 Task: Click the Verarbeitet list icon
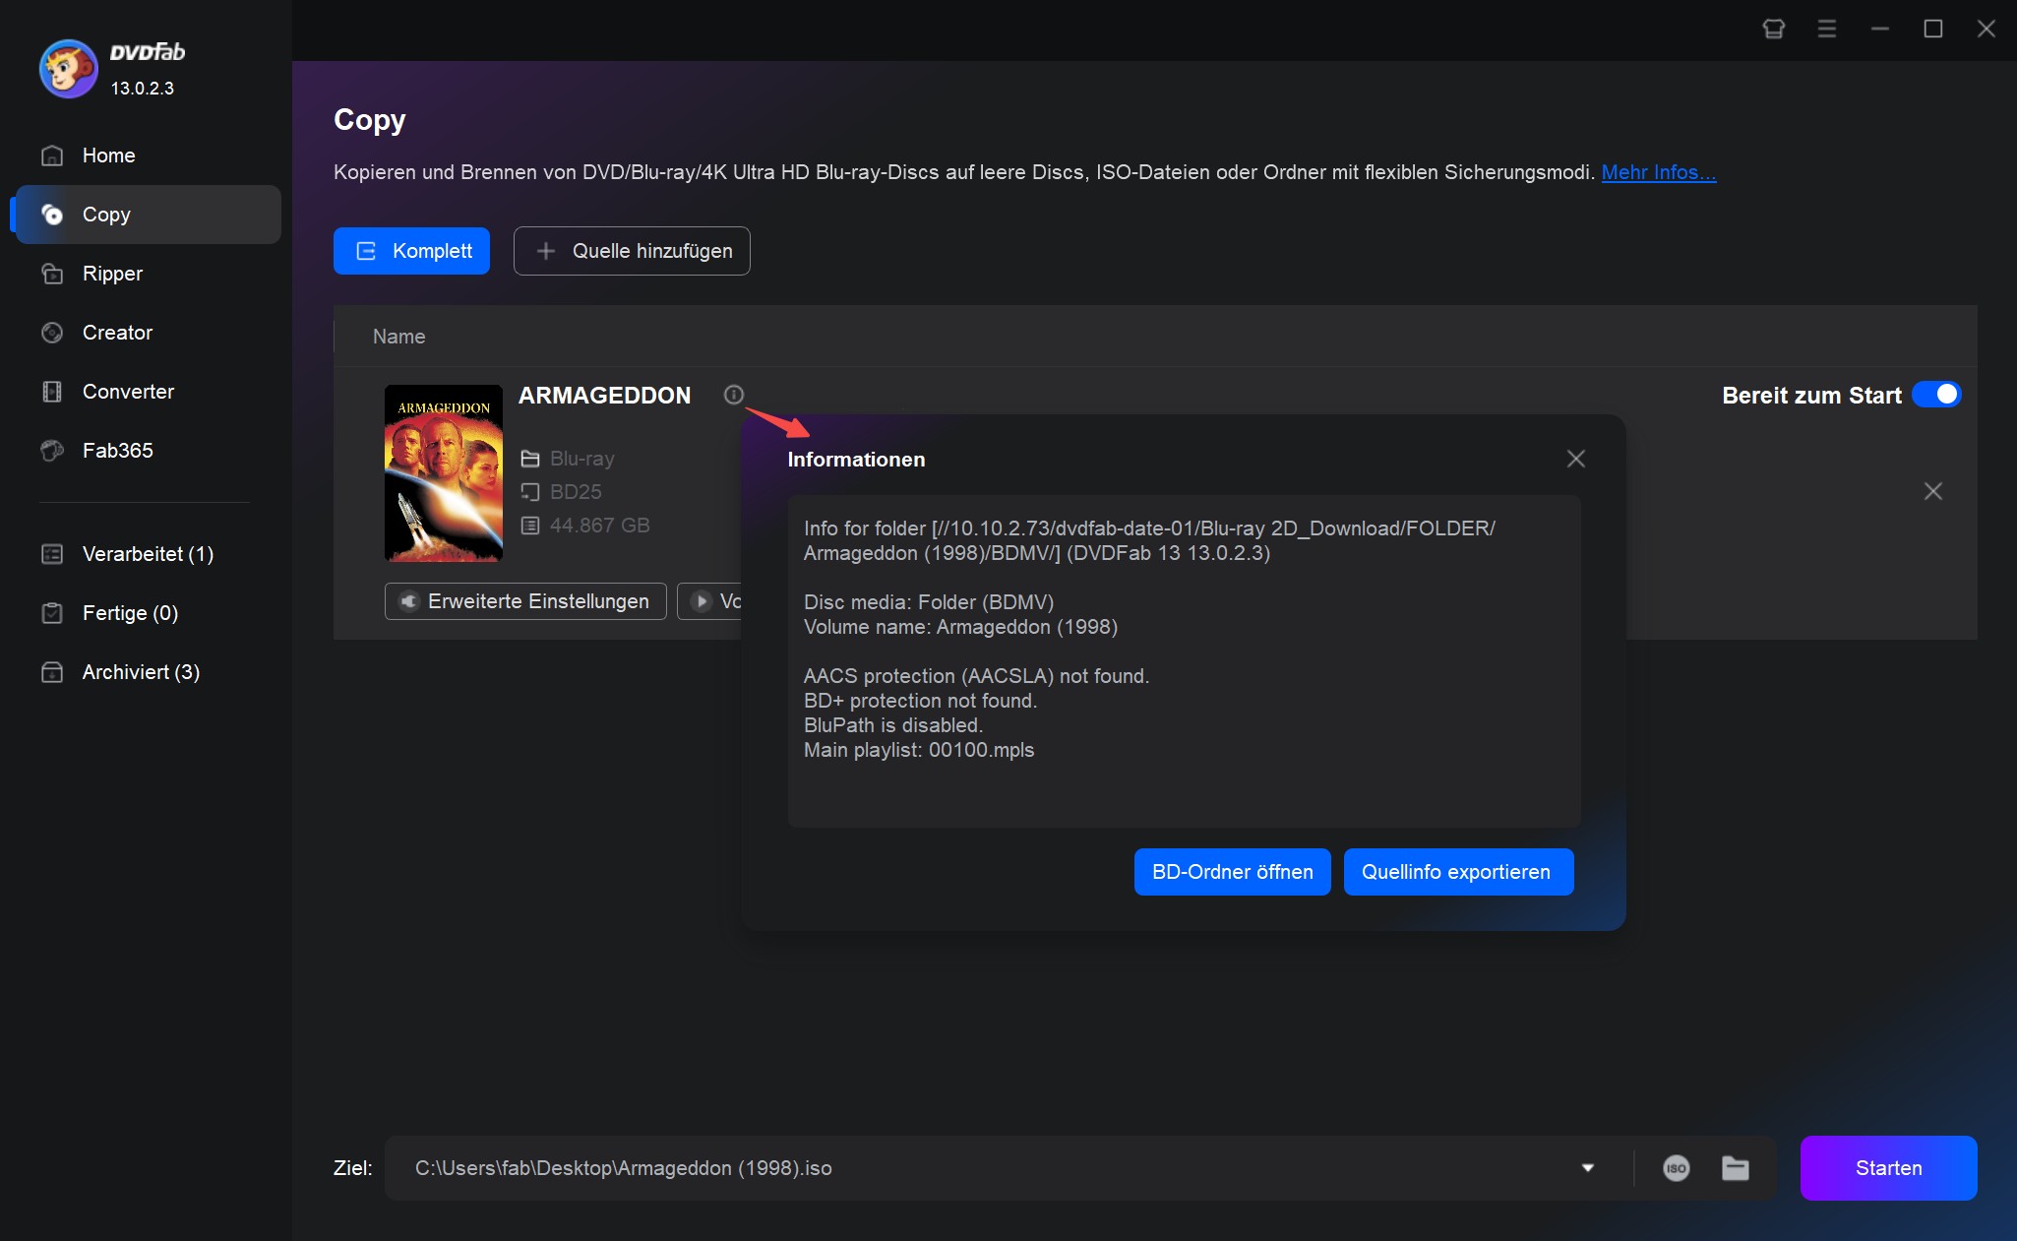click(52, 554)
